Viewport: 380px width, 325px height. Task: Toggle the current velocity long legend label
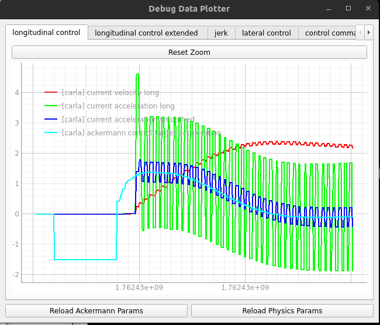point(110,93)
